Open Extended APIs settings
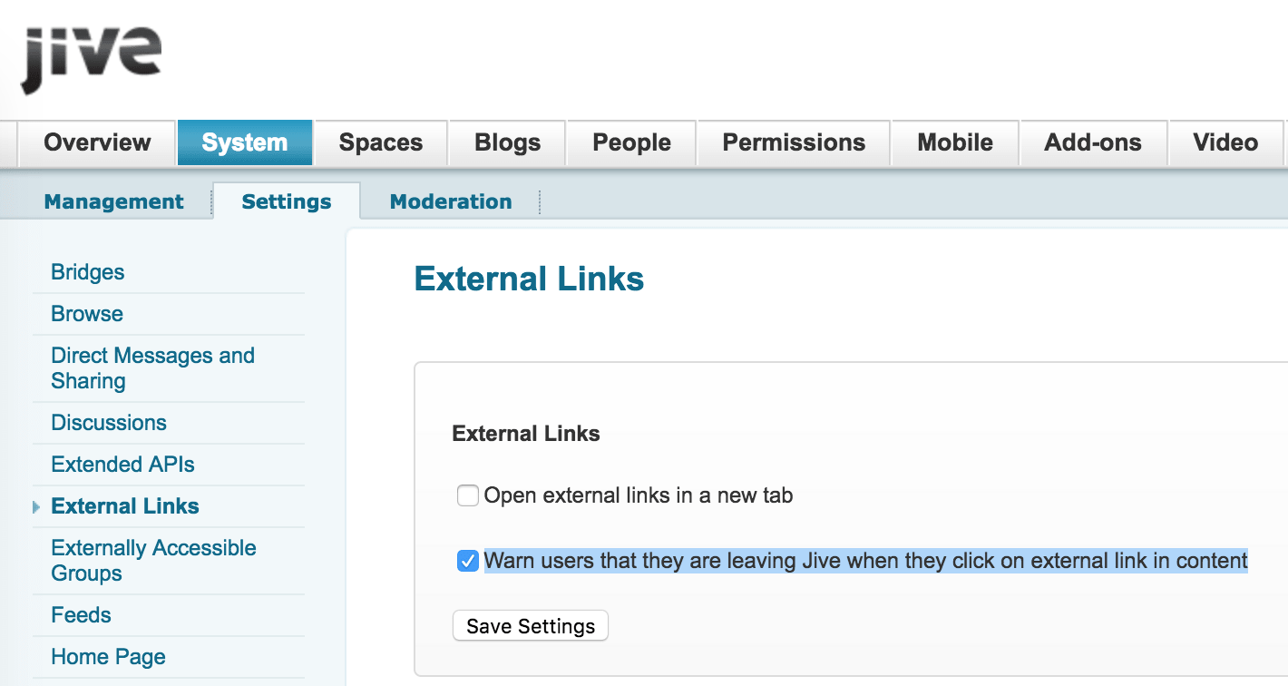The height and width of the screenshot is (686, 1288). [122, 465]
